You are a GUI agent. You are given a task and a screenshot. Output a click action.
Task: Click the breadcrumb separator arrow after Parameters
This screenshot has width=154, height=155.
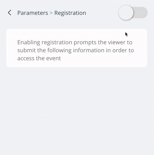pyautogui.click(x=51, y=13)
